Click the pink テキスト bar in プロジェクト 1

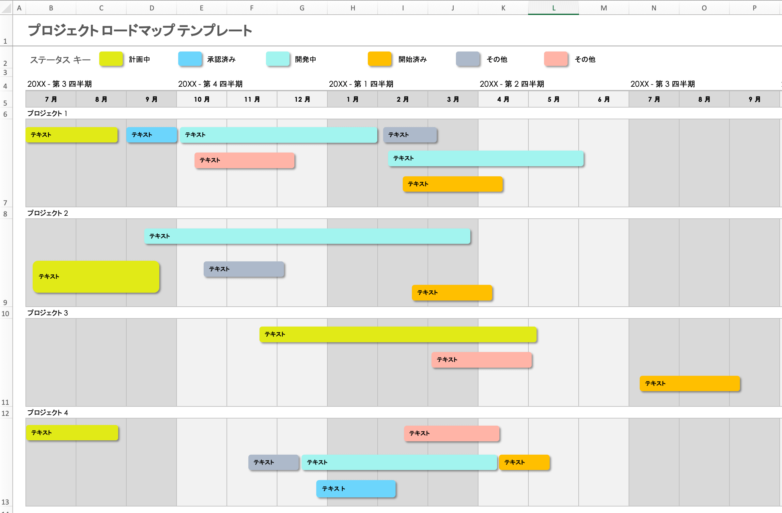click(x=244, y=160)
